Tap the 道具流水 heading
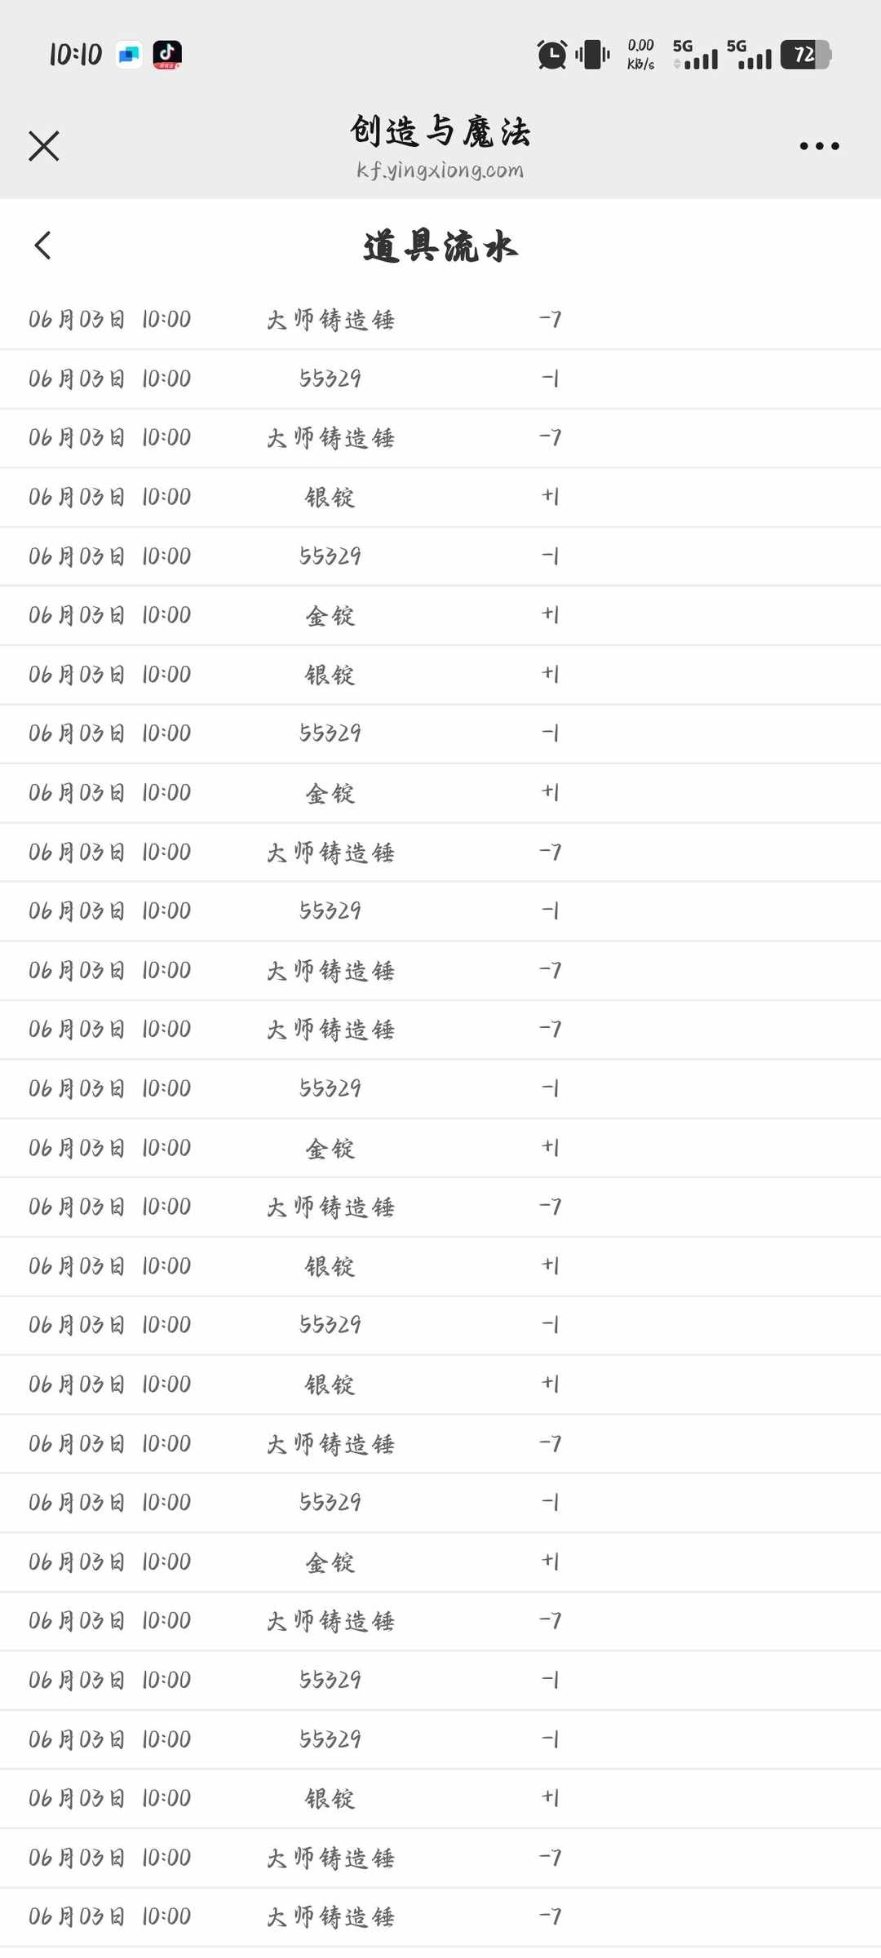 440,246
